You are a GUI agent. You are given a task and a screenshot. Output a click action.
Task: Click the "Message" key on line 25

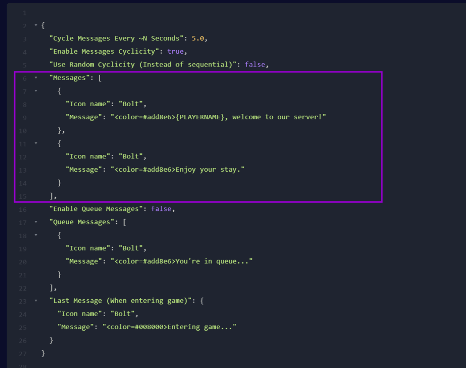coord(76,327)
